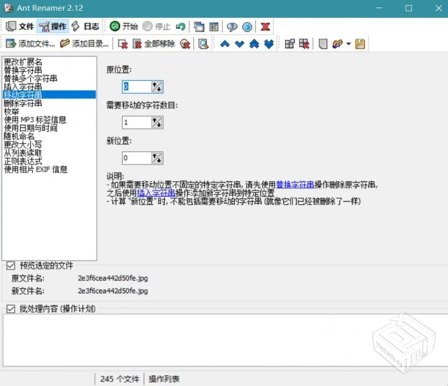The image size is (448, 386).
Task: Move selected file up with blue arrow icon
Action: tap(225, 43)
